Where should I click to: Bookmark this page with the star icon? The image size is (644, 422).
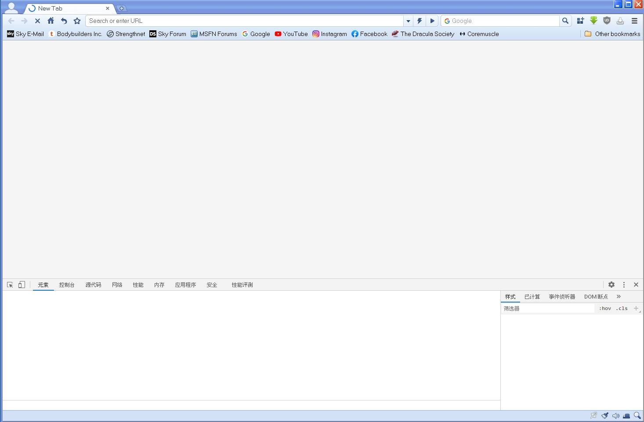pos(77,21)
